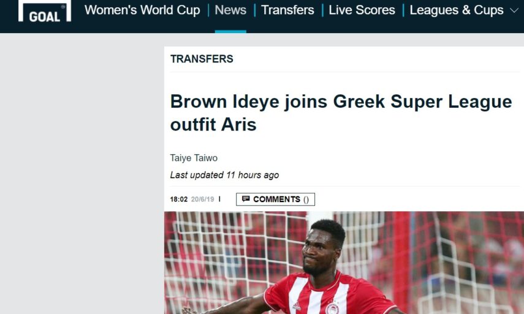Screen dimensions: 524x314
Task: Click the Olympiacos badge on the jersey
Action: 332,308
